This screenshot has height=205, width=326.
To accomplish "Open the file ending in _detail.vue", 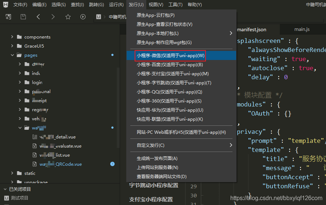I will point(57,137).
